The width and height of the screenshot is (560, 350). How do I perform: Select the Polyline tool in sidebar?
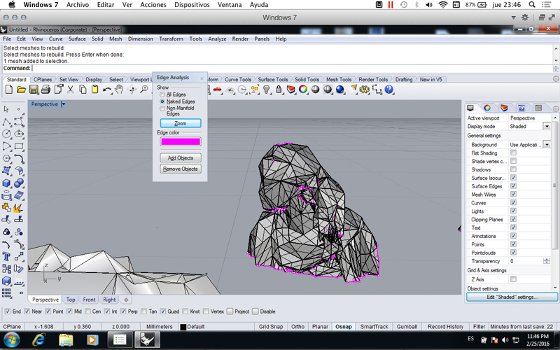coord(6,122)
